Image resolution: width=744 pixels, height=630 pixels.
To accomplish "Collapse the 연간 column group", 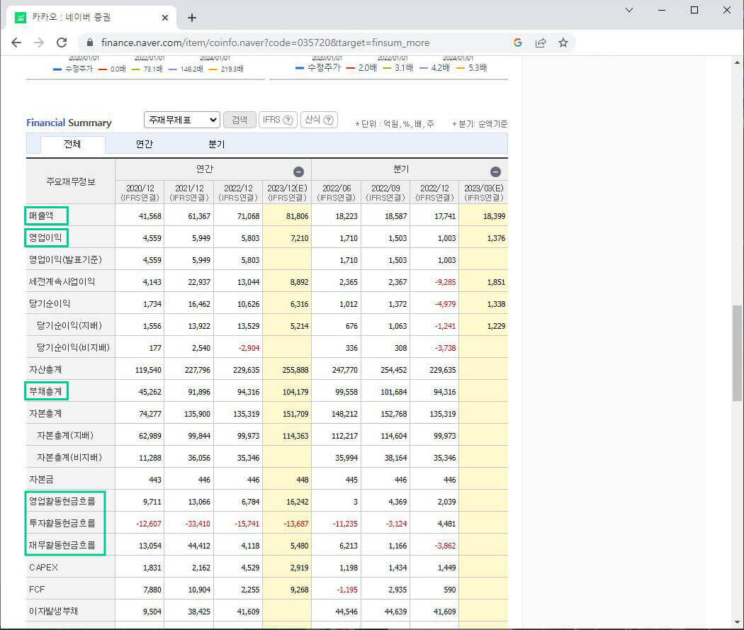I will click(x=298, y=171).
